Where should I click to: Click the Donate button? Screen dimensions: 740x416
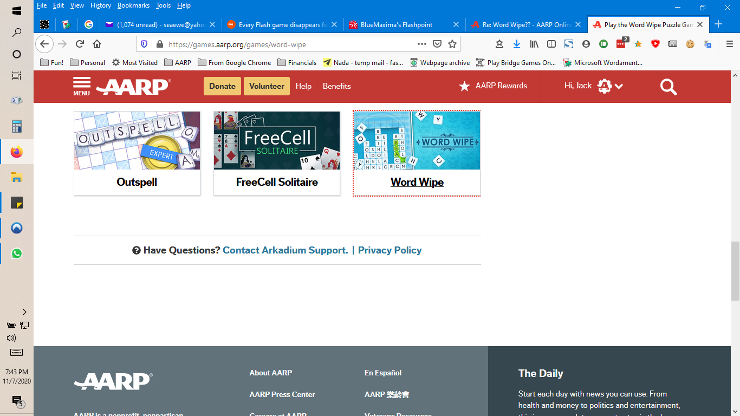click(222, 86)
